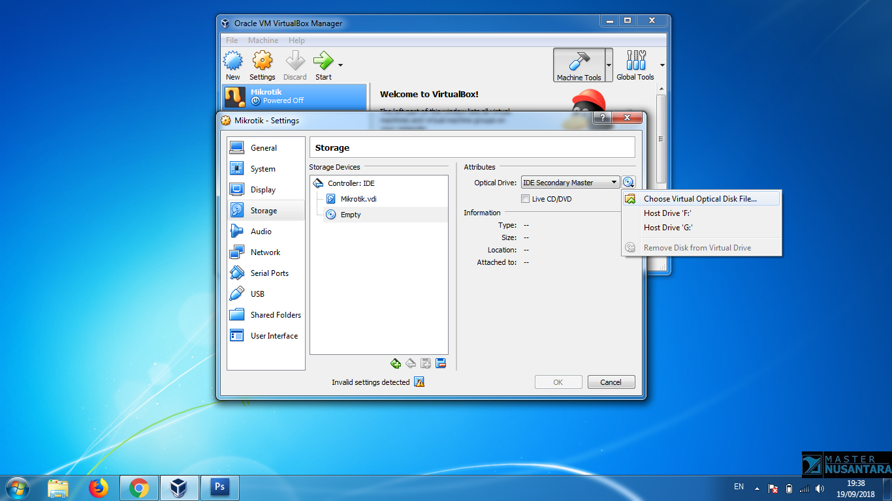Image resolution: width=892 pixels, height=501 pixels.
Task: Select the Storage settings category
Action: [265, 210]
